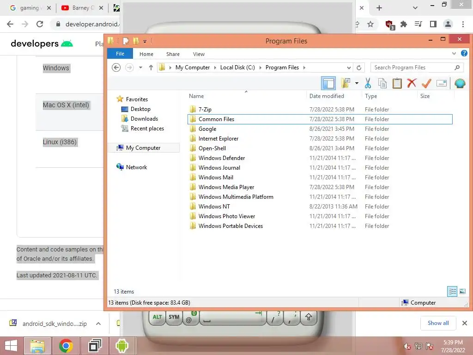Screen dimensions: 473x355
Task: Sort by Type column header
Action: tap(371, 96)
